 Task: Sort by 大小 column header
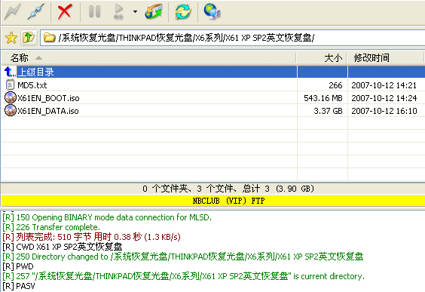click(322, 58)
